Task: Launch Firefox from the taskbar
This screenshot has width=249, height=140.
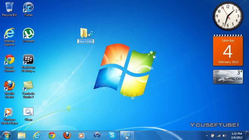Action: point(67,136)
